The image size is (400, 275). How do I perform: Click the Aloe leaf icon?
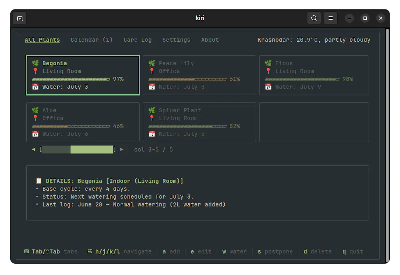(x=35, y=110)
